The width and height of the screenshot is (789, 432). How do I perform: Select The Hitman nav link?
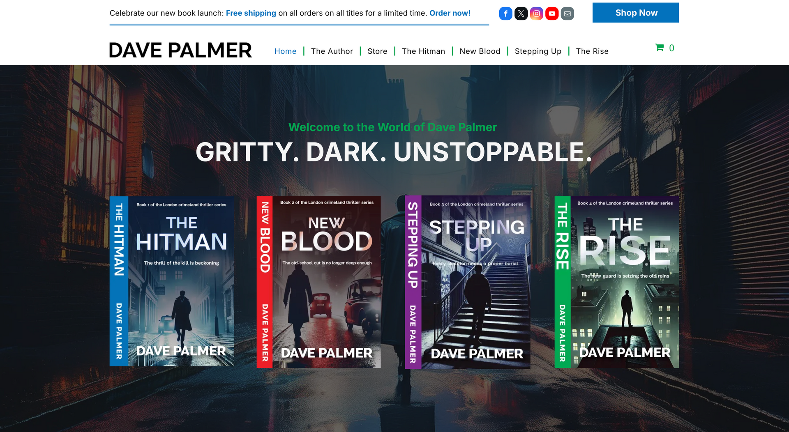click(x=423, y=51)
